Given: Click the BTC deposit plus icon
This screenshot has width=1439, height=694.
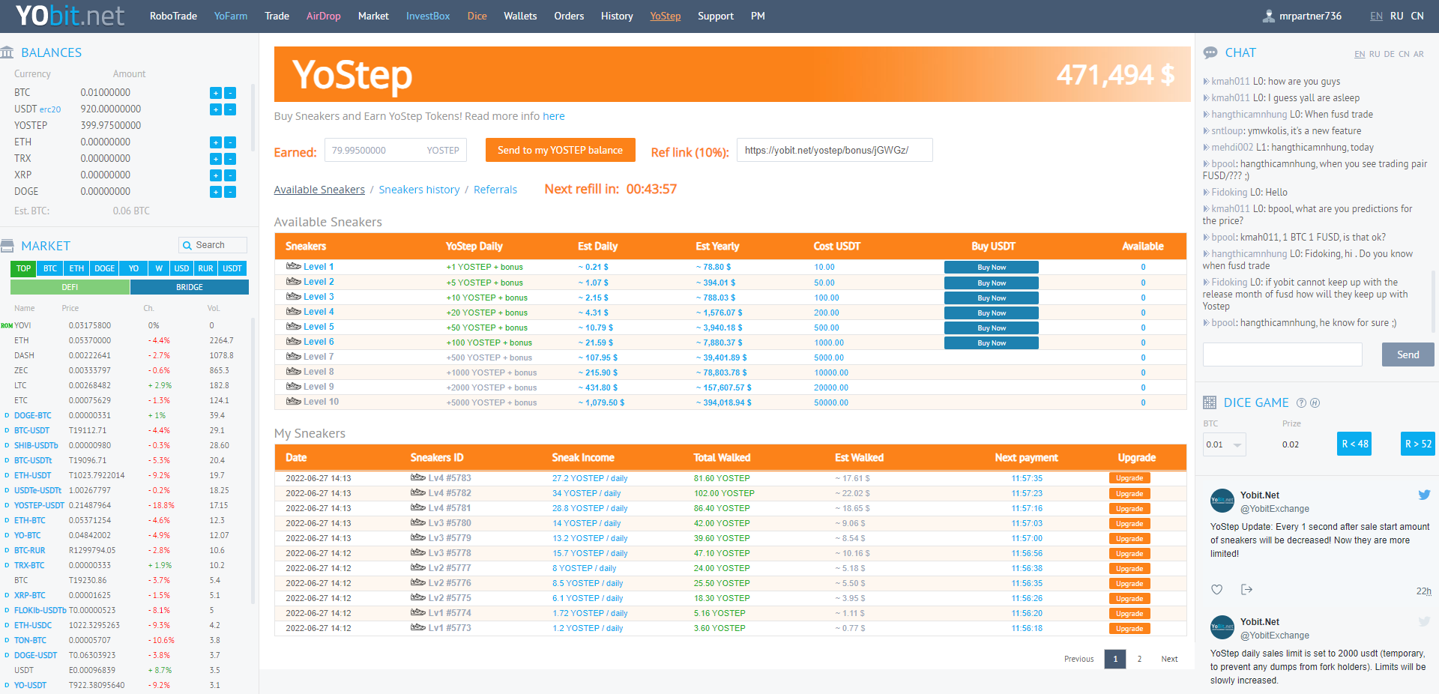Looking at the screenshot, I should pos(216,93).
